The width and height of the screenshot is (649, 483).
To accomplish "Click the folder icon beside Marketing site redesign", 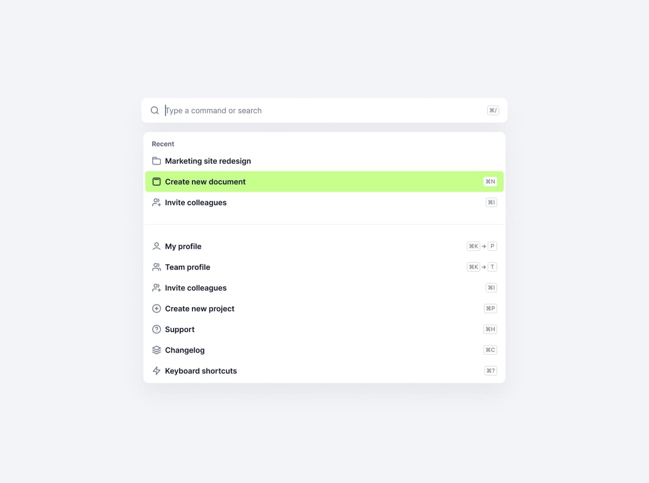I will [156, 161].
